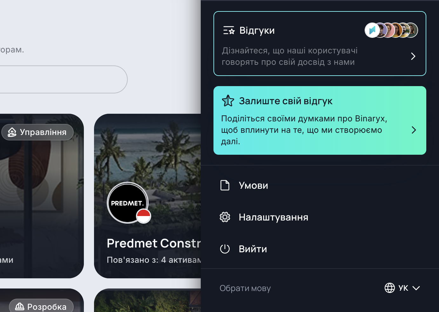Click the reviewer avatars stack
439x312 pixels.
coord(391,30)
